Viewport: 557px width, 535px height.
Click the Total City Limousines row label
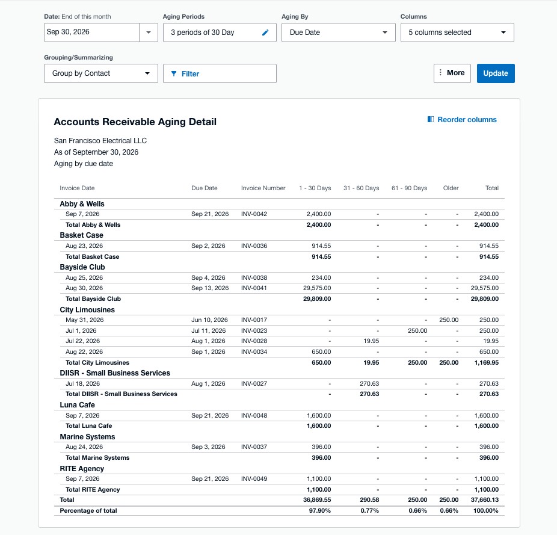[97, 363]
